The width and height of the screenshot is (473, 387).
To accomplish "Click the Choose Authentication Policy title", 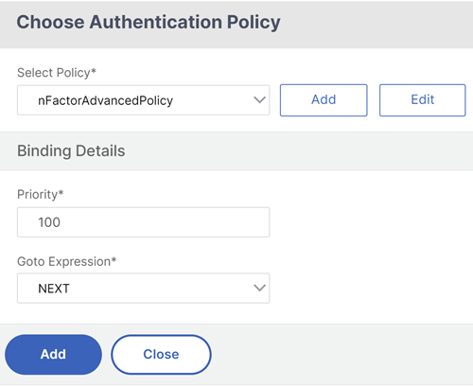I will click(149, 22).
